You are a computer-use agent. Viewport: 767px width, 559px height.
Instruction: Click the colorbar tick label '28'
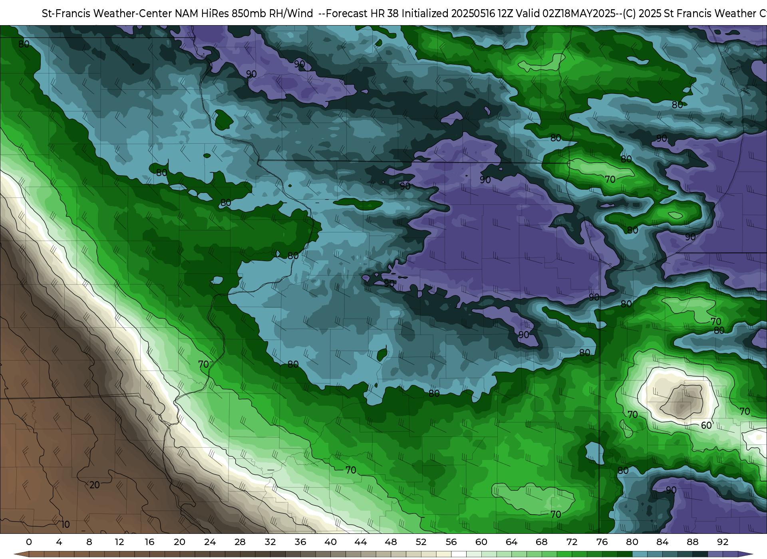pyautogui.click(x=240, y=542)
